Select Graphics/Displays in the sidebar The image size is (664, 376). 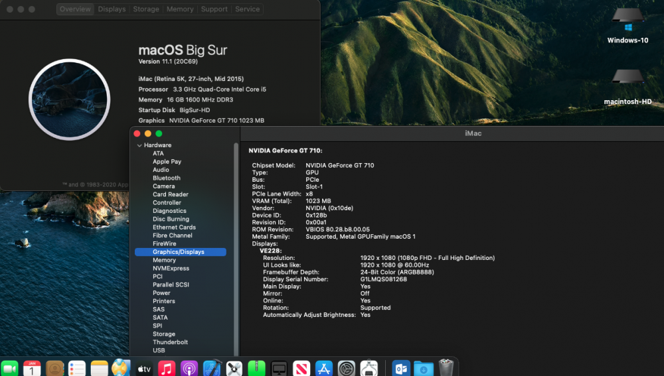(181, 251)
